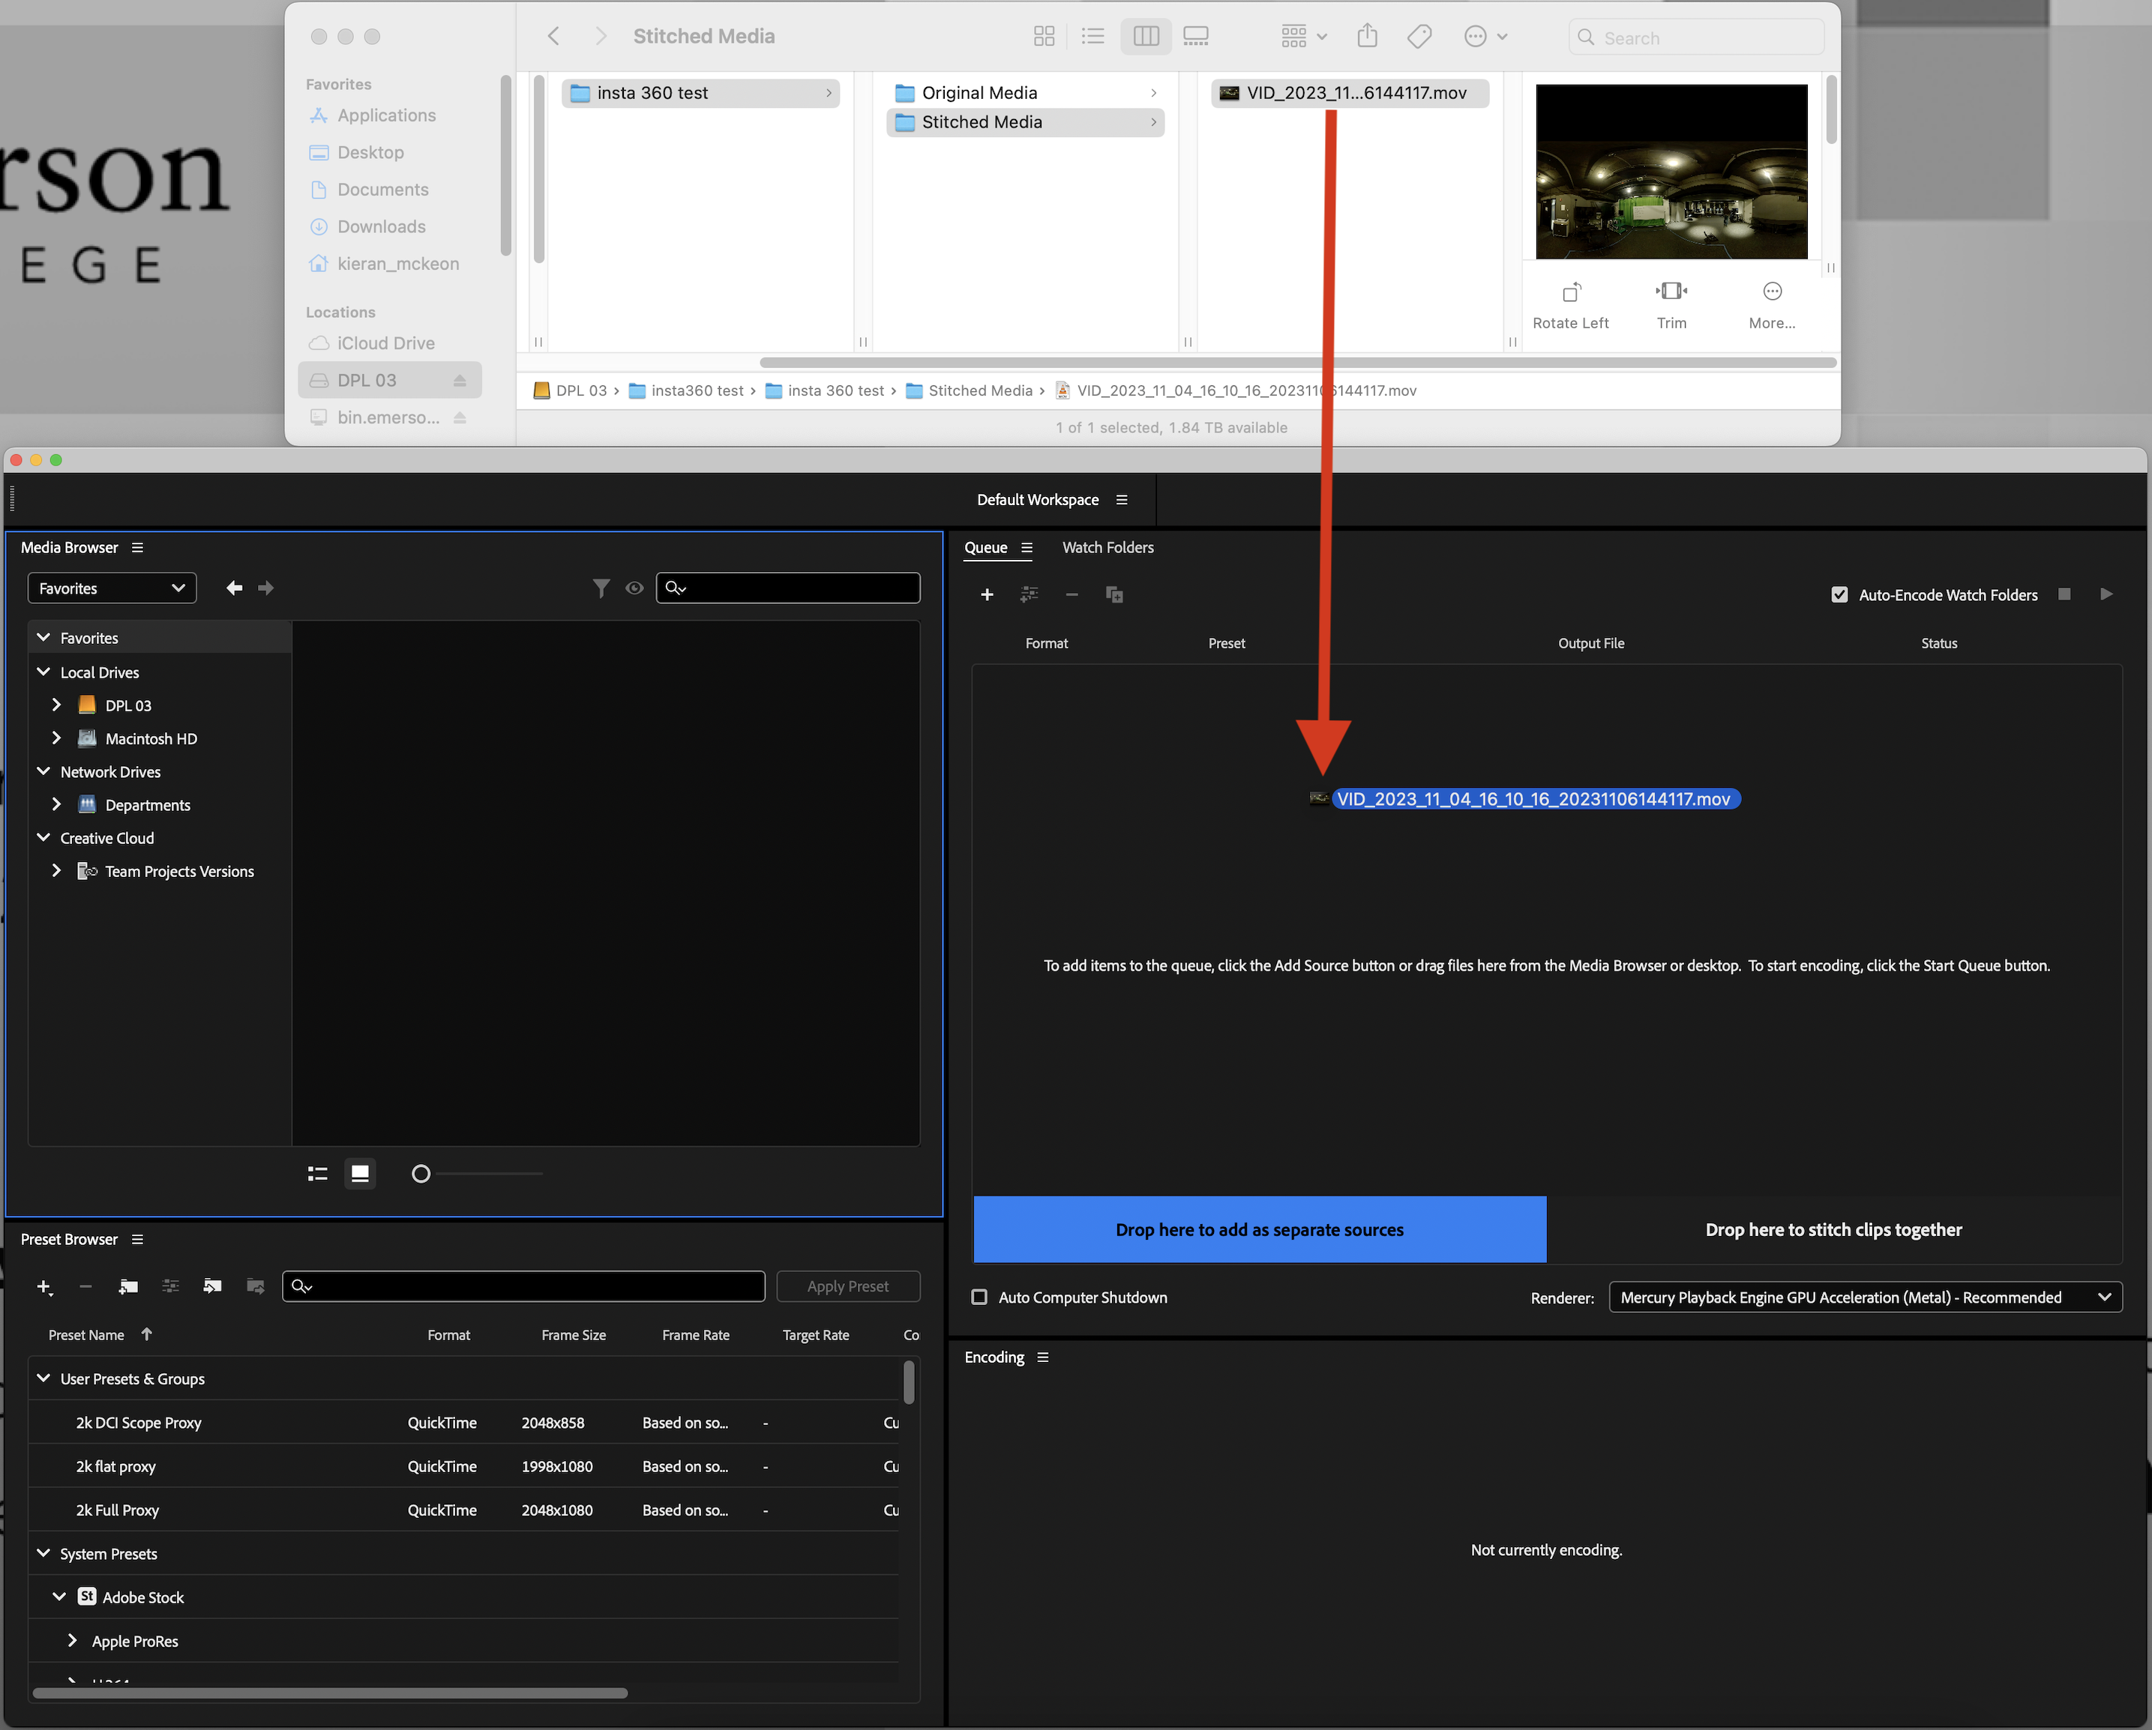Expand the Apple ProRes presets
The height and width of the screenshot is (1730, 2152).
(72, 1642)
